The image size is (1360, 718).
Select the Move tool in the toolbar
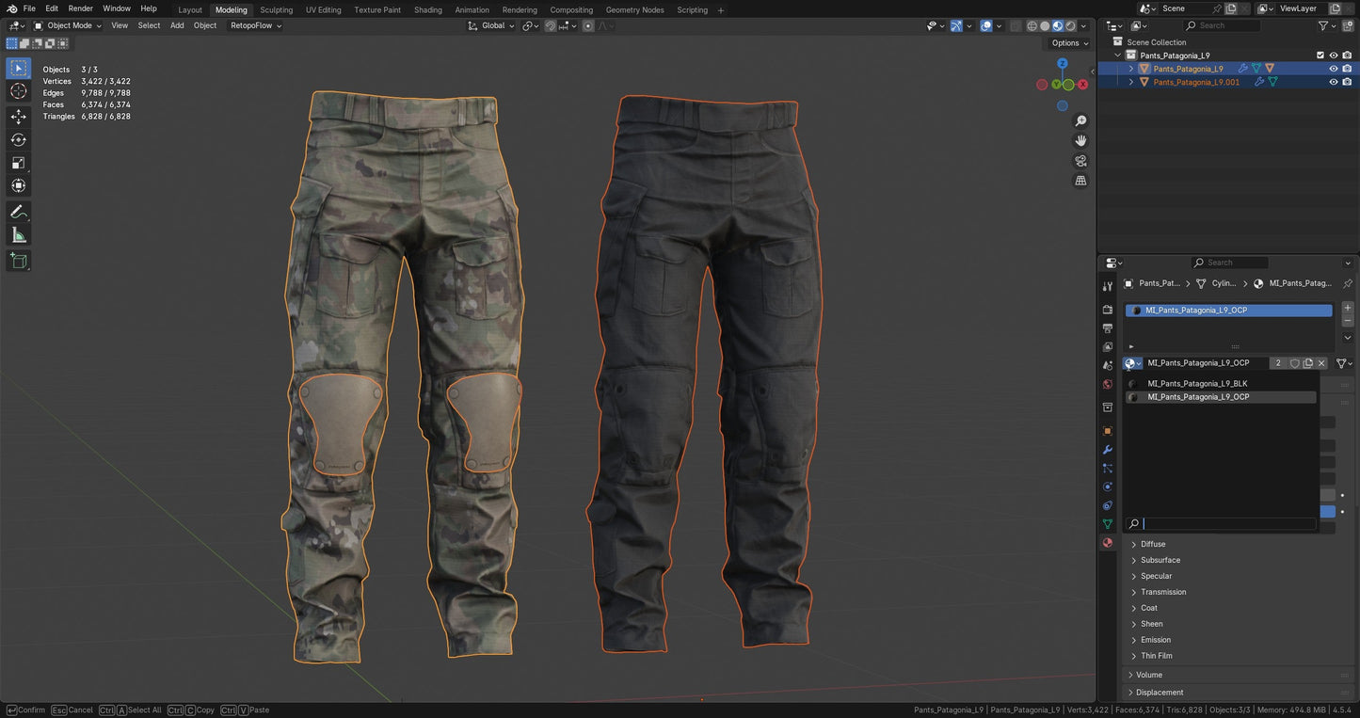(x=19, y=117)
